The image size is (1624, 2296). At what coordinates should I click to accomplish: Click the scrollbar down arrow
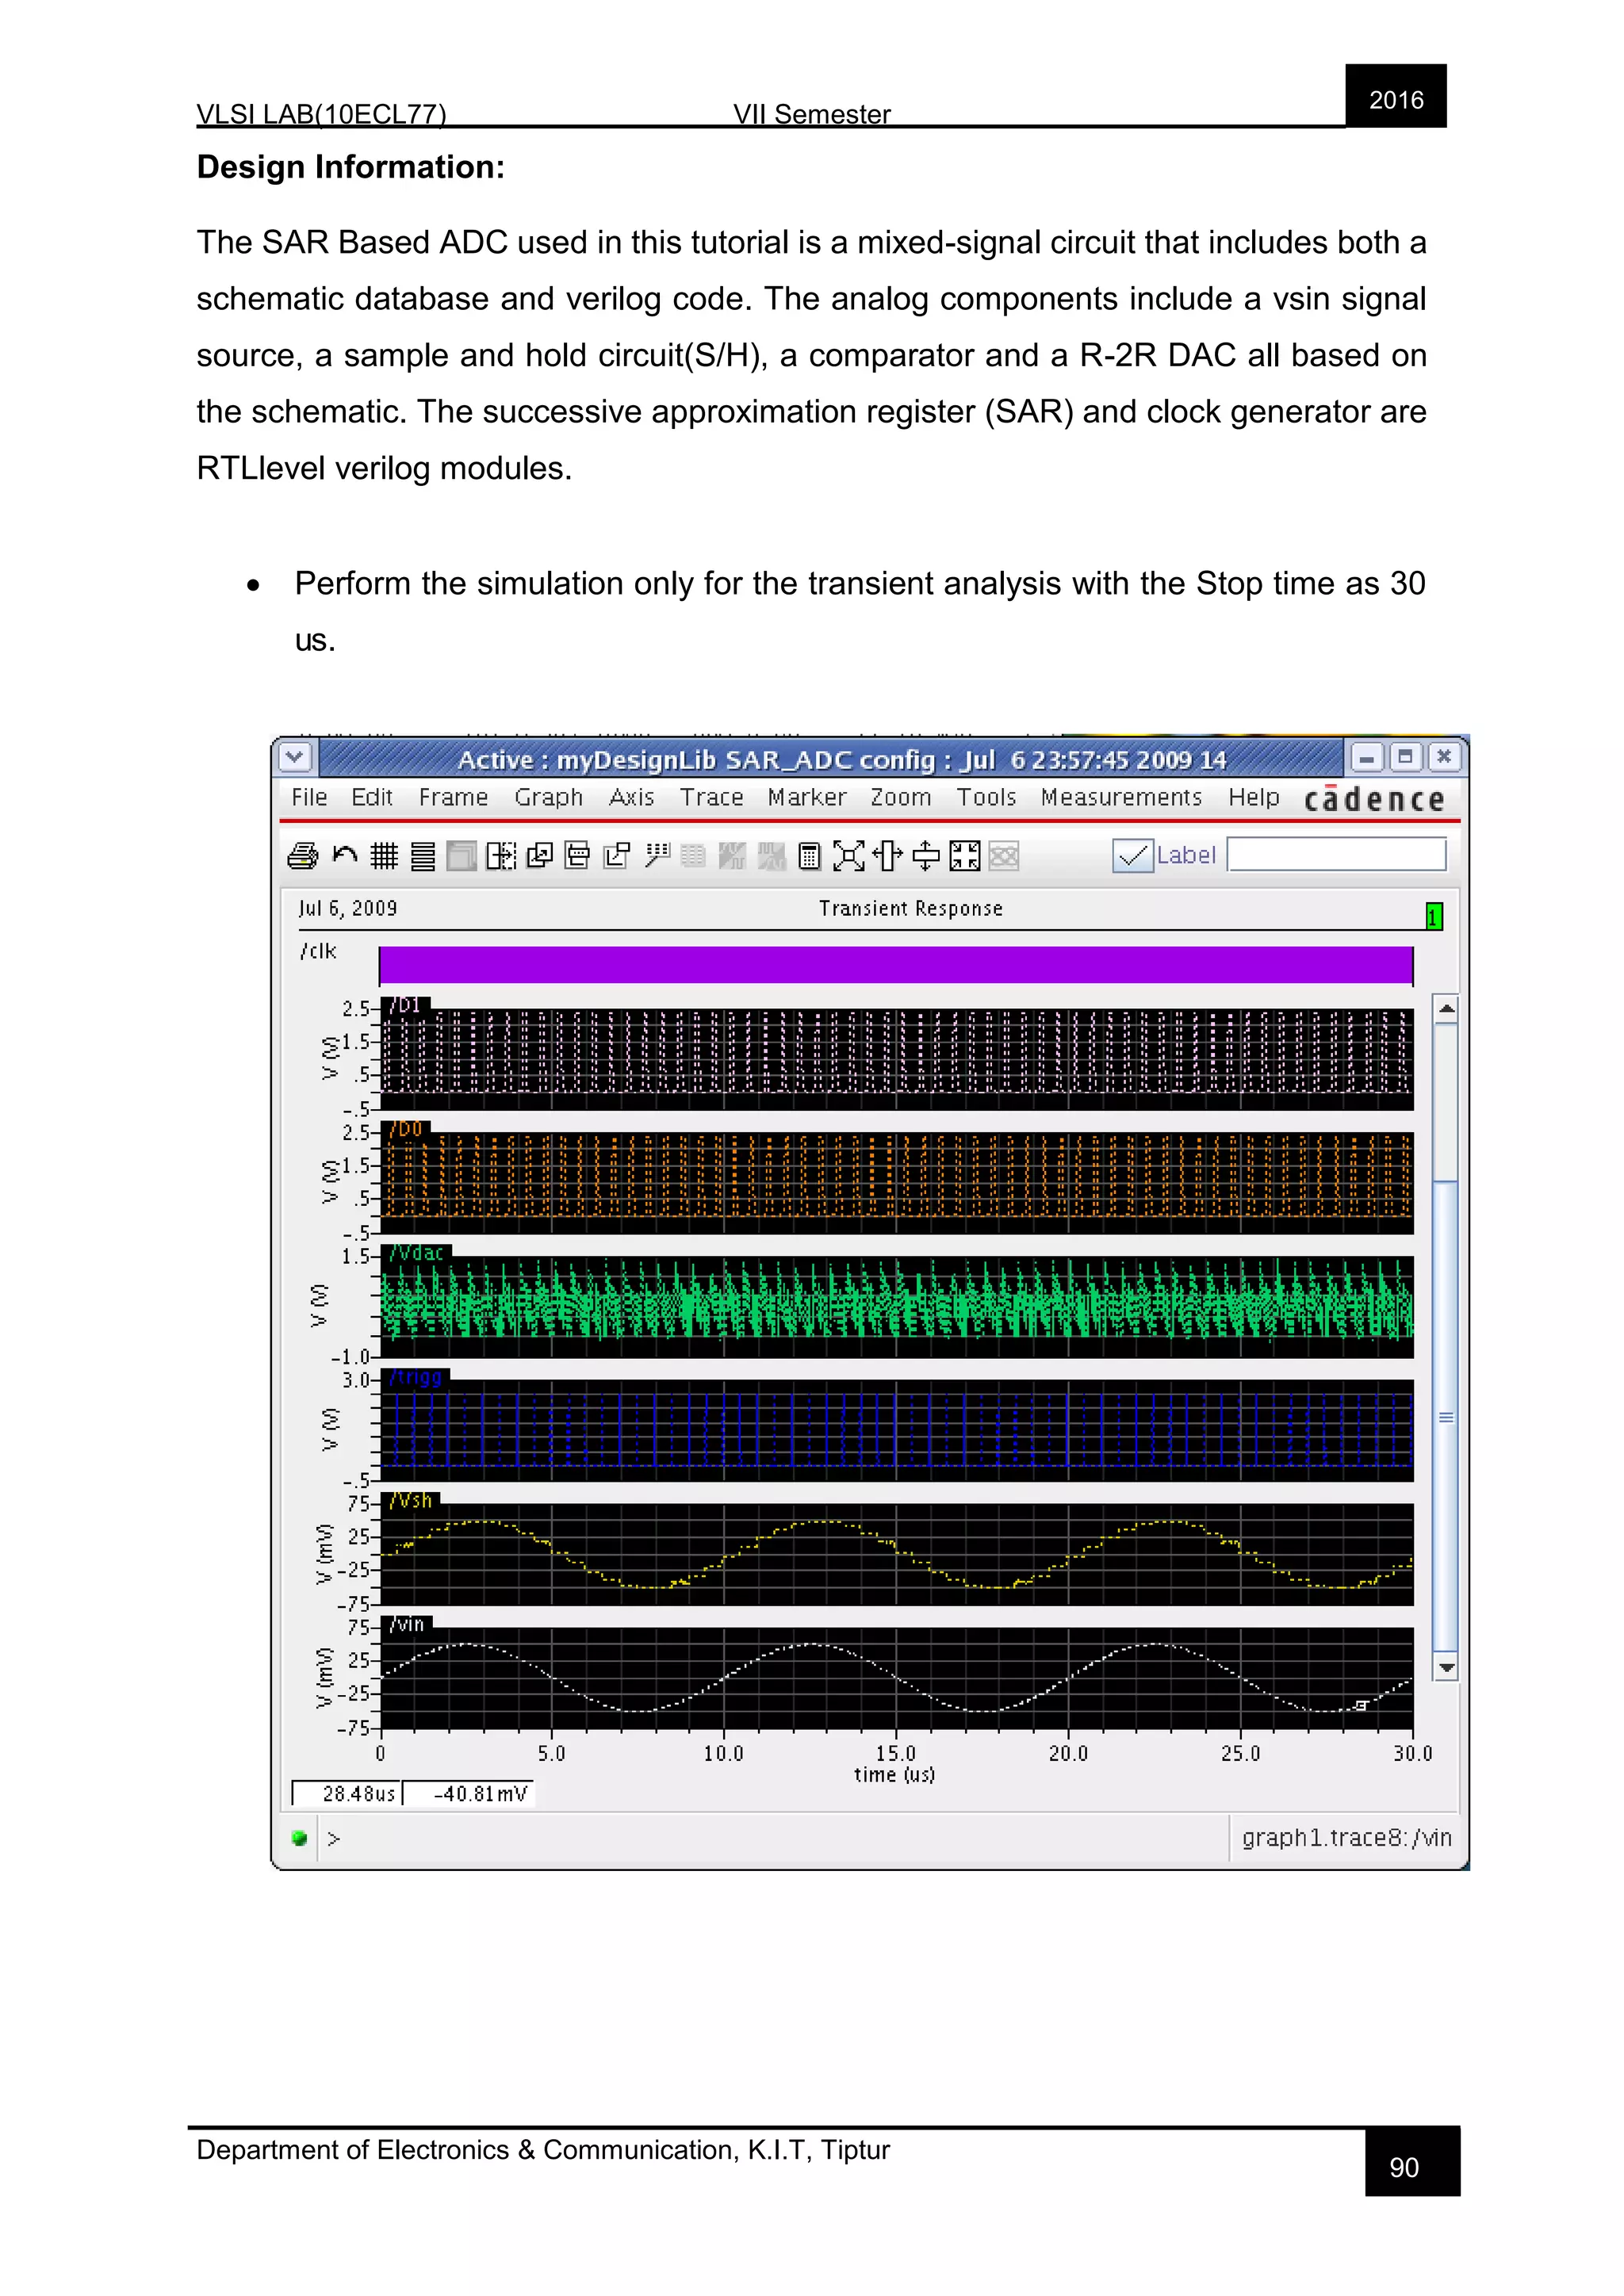(x=1445, y=1668)
